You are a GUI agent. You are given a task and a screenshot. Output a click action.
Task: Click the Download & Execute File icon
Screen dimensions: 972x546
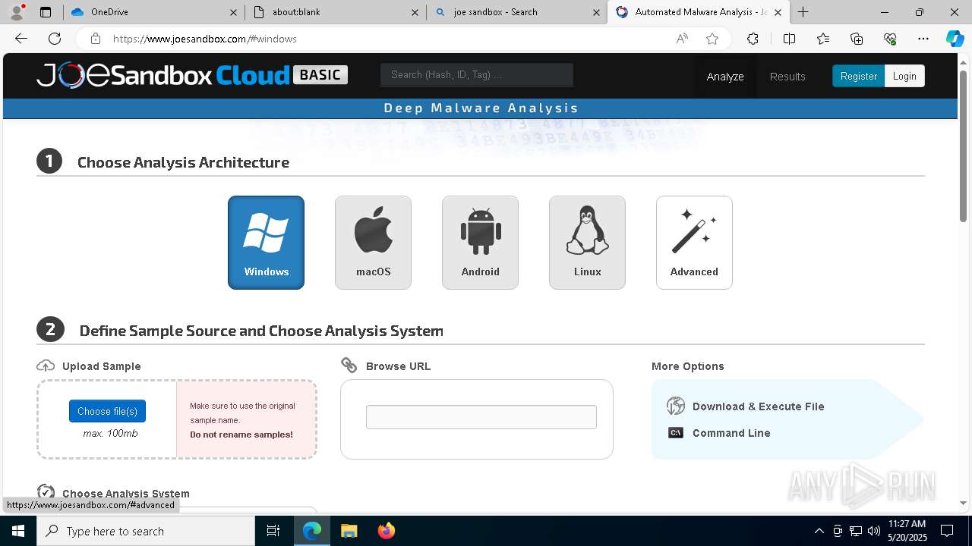pyautogui.click(x=676, y=406)
